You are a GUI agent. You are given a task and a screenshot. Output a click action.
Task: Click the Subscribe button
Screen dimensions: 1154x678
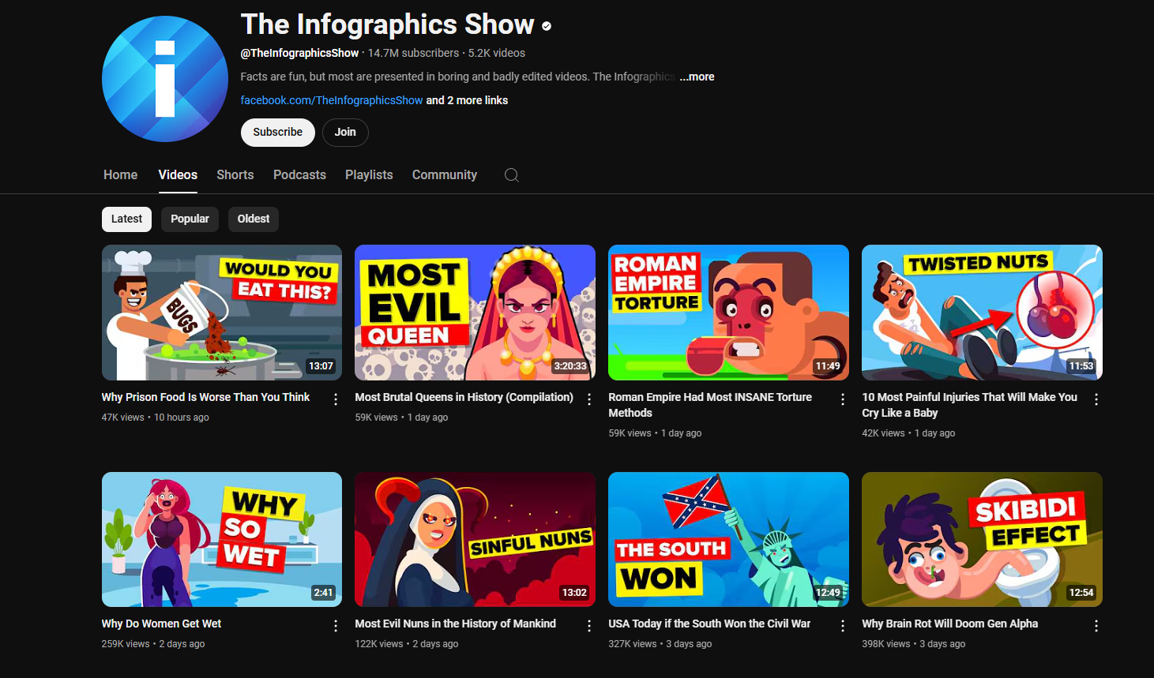click(278, 133)
